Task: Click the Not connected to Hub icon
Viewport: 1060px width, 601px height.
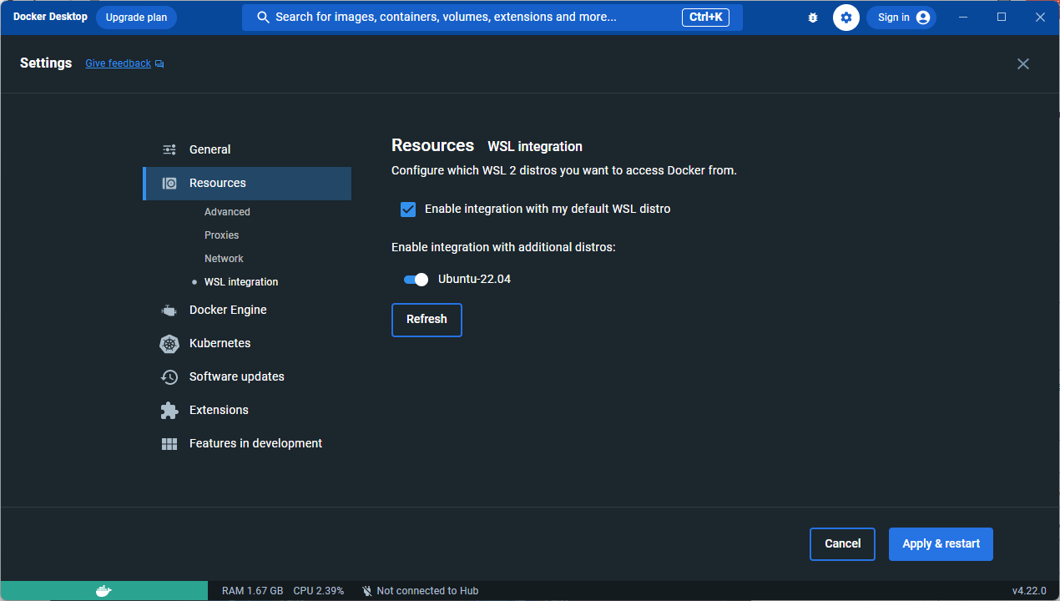Action: pos(367,591)
